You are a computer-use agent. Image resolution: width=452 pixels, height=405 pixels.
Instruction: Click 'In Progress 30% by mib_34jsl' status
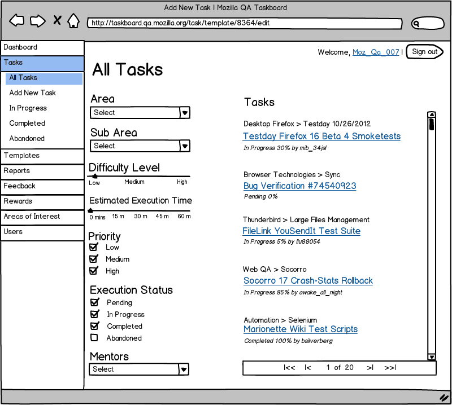(285, 148)
